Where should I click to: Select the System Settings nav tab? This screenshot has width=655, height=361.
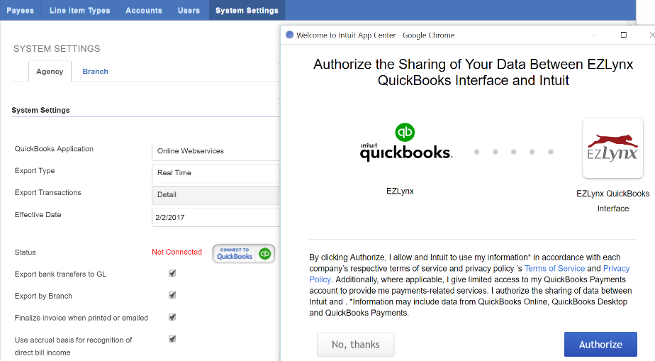tap(247, 10)
